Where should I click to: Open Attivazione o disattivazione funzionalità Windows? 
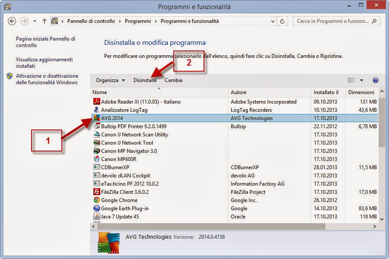pyautogui.click(x=47, y=79)
